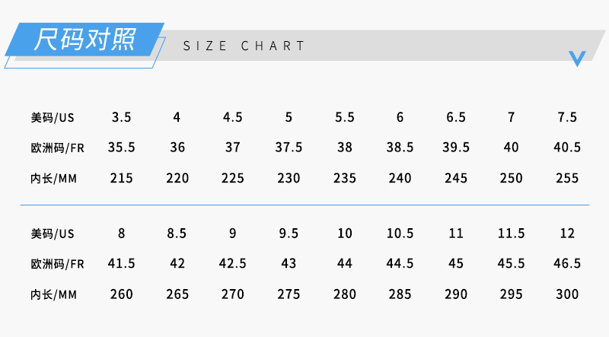This screenshot has height=337, width=609.
Task: Click the blue chevron arrow icon
Action: pos(577,59)
